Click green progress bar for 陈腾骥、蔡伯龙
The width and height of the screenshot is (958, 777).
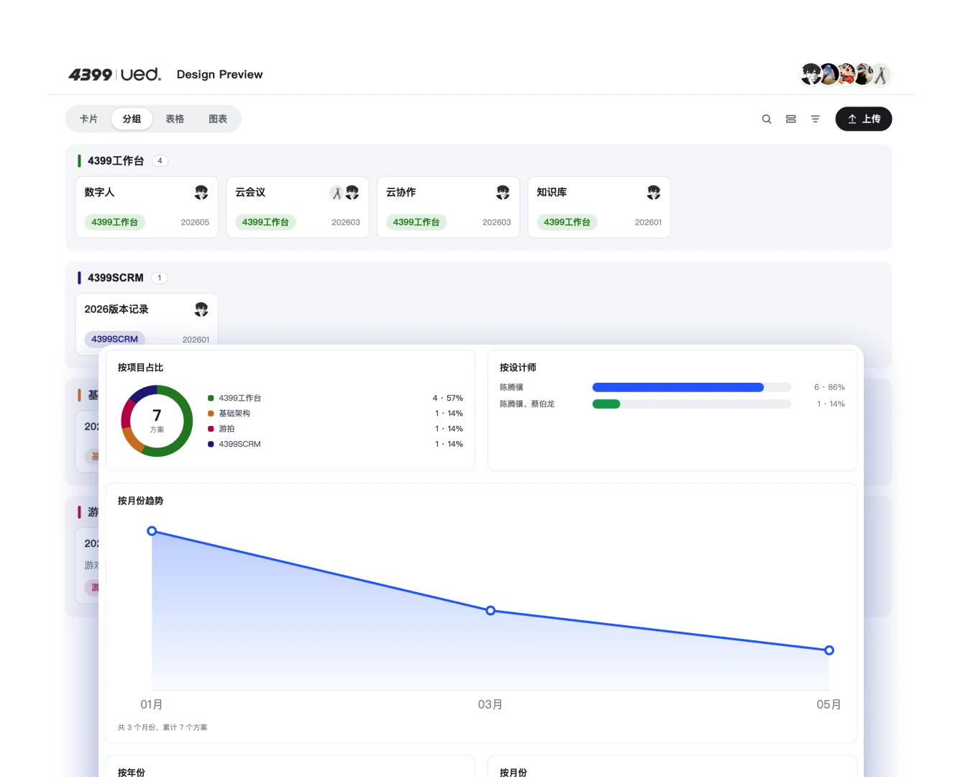click(606, 404)
